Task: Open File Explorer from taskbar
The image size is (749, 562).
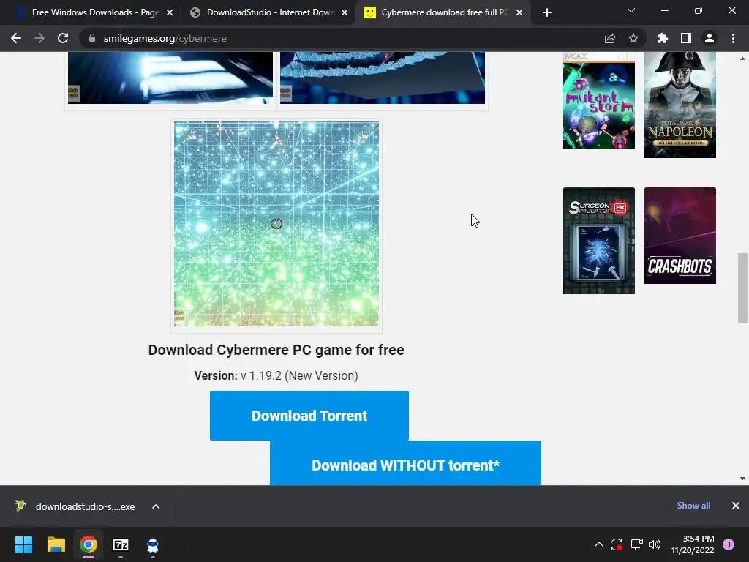Action: (56, 544)
